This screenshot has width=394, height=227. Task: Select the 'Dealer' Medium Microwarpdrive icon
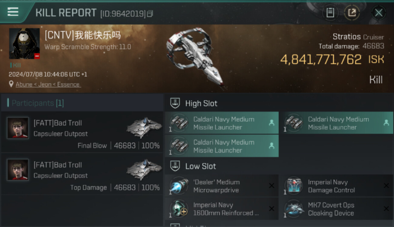point(179,186)
